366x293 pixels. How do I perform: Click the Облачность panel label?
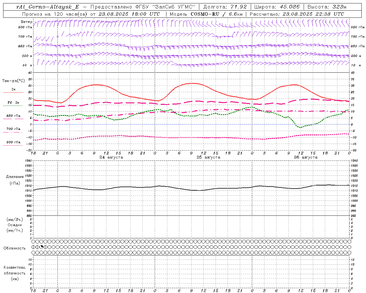tap(15, 248)
